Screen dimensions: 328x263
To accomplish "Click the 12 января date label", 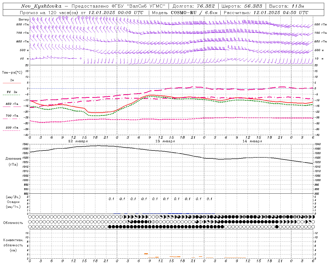I will click(x=78, y=141).
